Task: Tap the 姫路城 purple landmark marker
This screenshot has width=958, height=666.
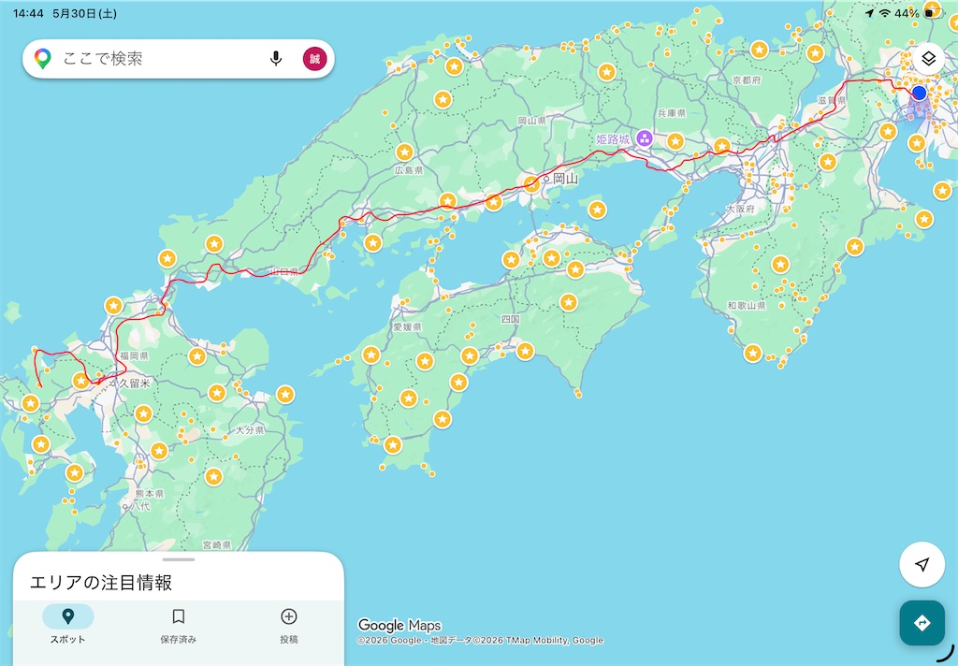Action: [x=644, y=138]
